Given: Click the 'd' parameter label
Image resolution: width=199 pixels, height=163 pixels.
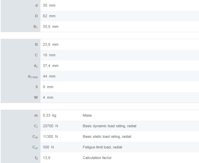Looking at the screenshot, I should pos(36,5).
